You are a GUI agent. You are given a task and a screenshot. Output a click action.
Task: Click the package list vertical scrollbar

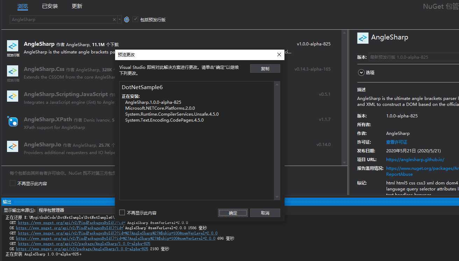click(344, 97)
